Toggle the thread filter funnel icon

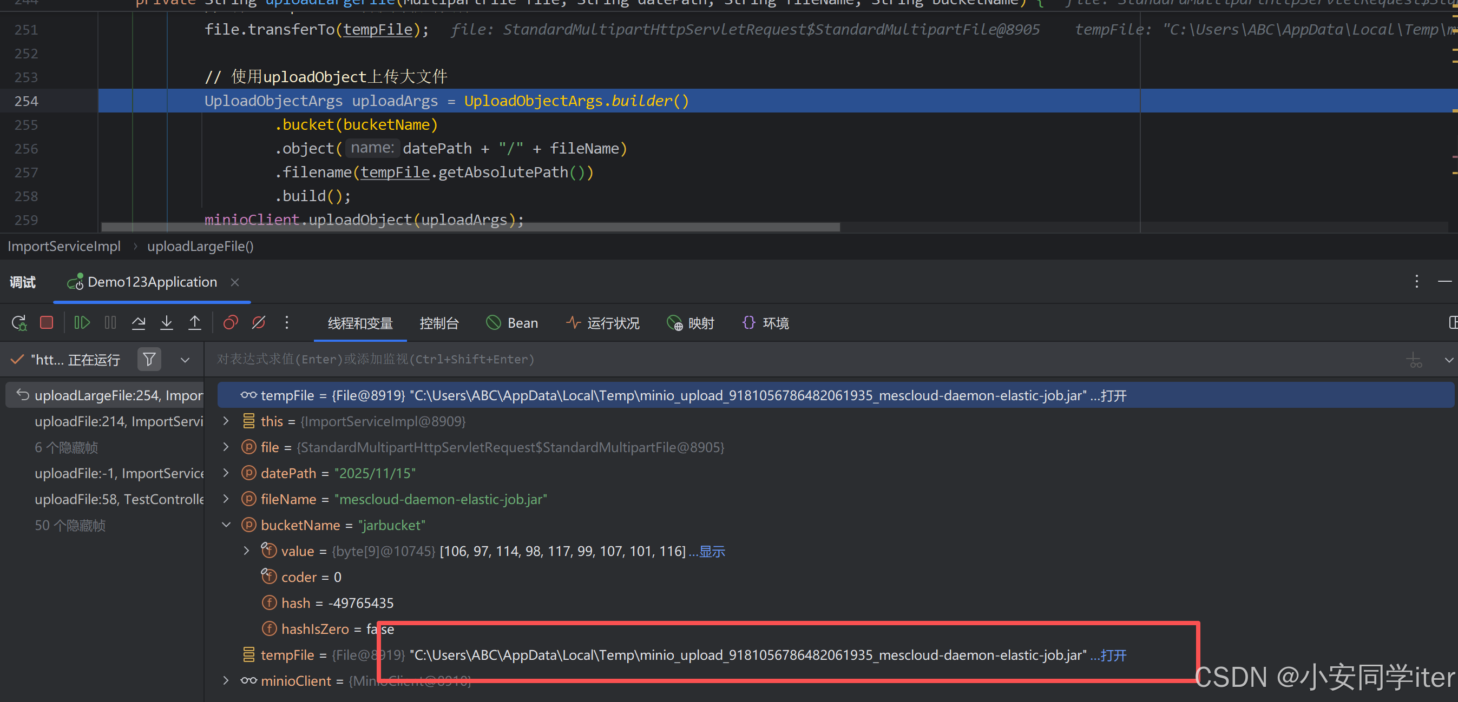point(149,360)
